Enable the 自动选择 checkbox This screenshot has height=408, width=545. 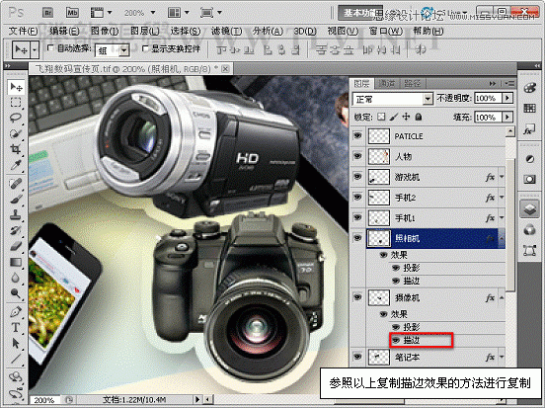point(50,48)
